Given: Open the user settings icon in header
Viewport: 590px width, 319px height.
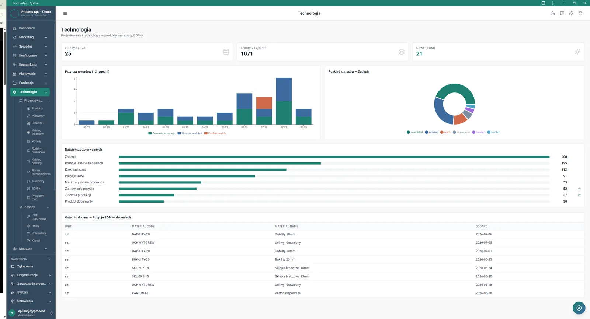Looking at the screenshot, I should click(553, 13).
